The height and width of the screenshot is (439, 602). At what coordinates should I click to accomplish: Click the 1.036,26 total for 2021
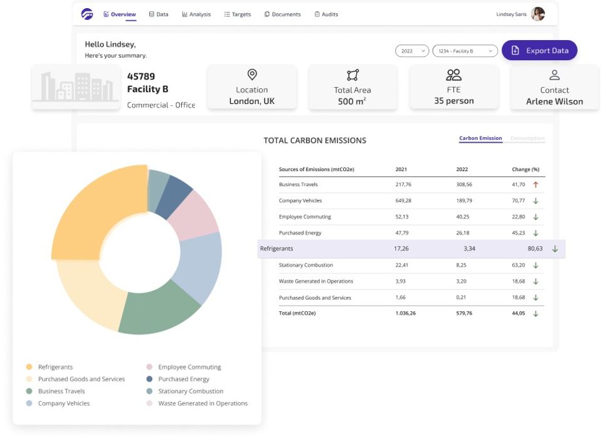[406, 313]
